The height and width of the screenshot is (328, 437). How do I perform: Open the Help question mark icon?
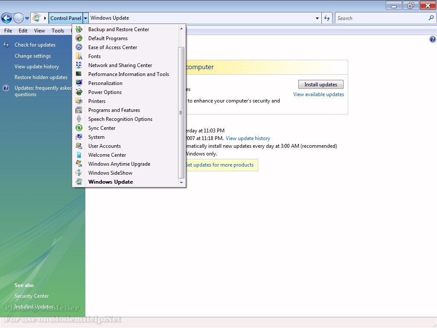(x=432, y=39)
